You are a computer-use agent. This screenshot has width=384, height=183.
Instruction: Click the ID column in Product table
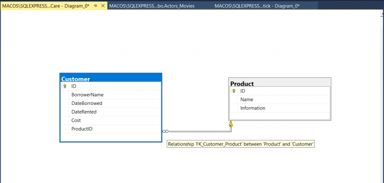[x=243, y=91]
